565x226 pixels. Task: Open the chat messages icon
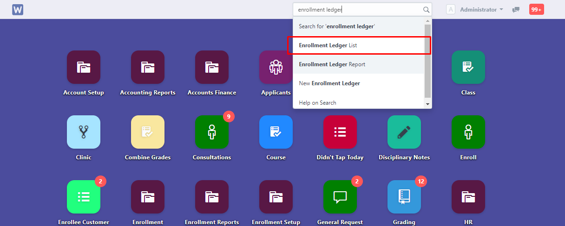(516, 9)
